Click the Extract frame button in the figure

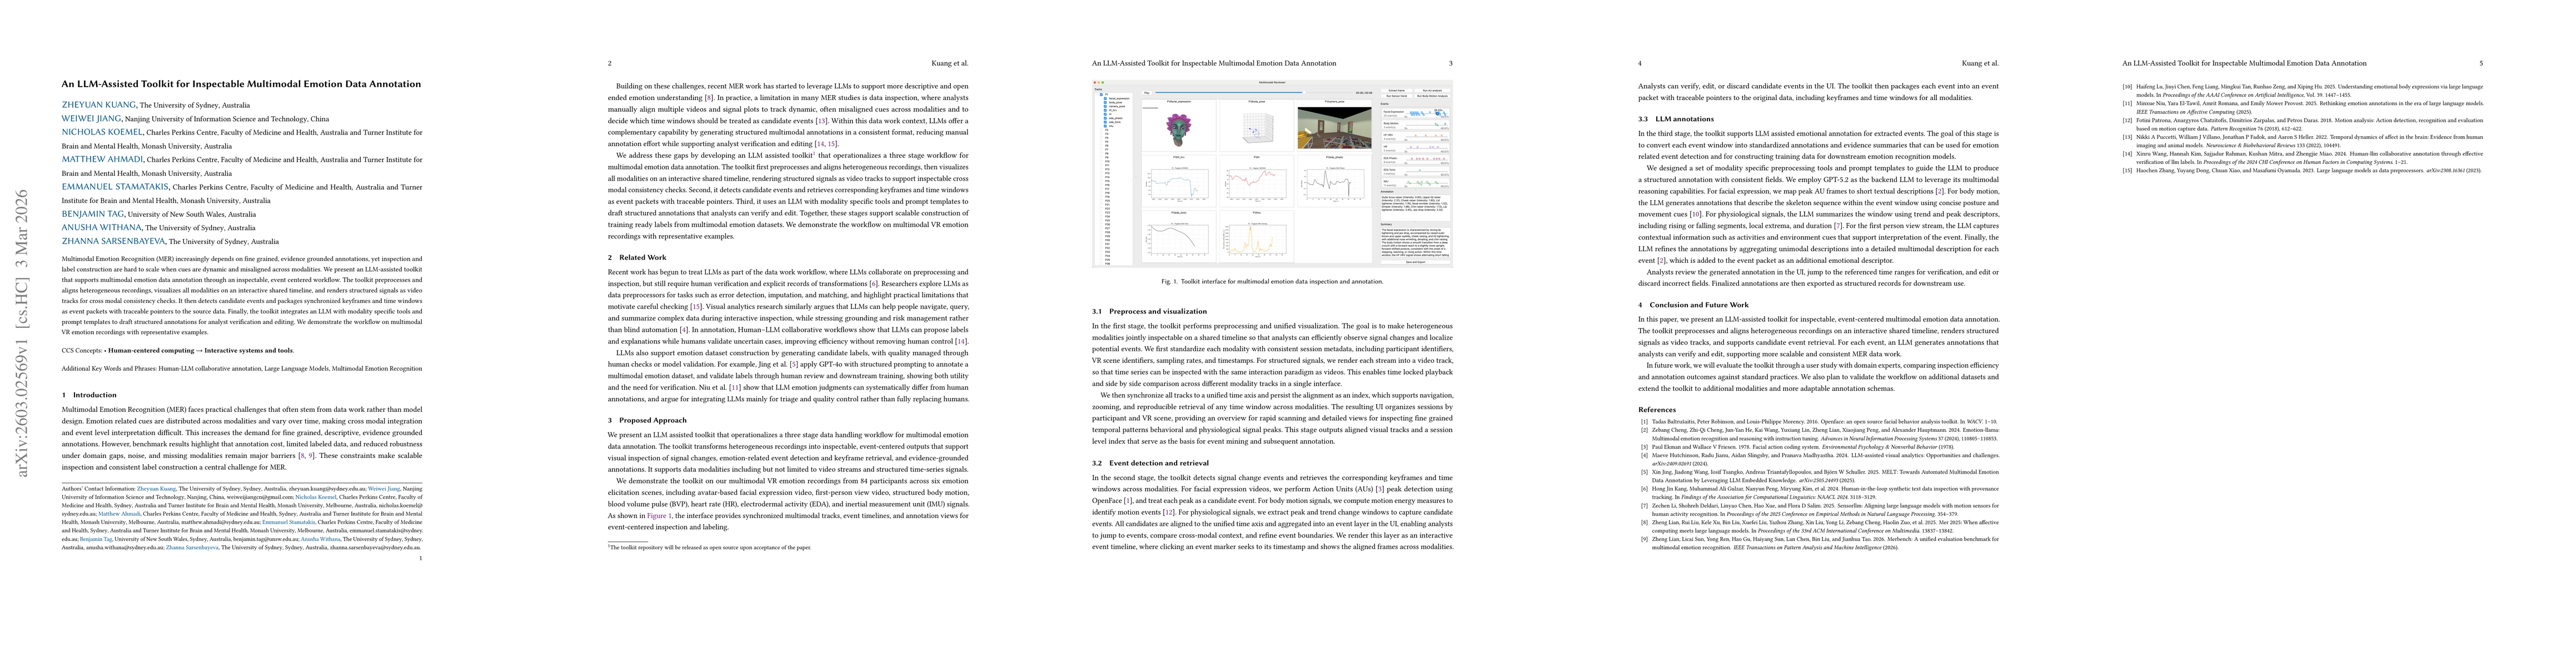[x=1396, y=91]
